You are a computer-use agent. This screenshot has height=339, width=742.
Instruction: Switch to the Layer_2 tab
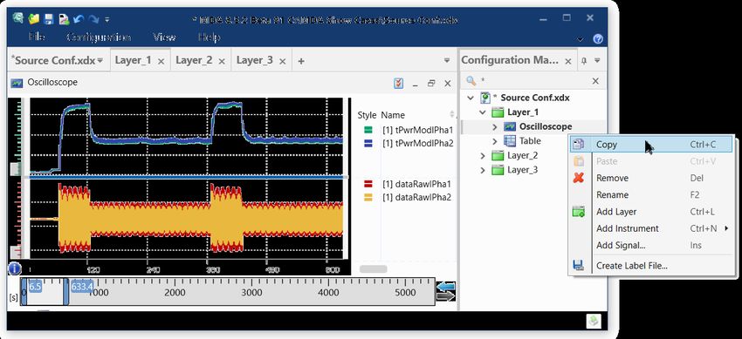(x=194, y=60)
